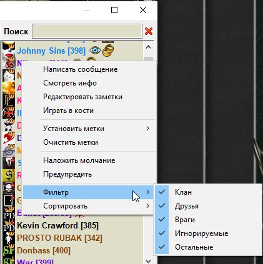
Task: Select player Johnny Sins [398]
Action: [x=51, y=51]
